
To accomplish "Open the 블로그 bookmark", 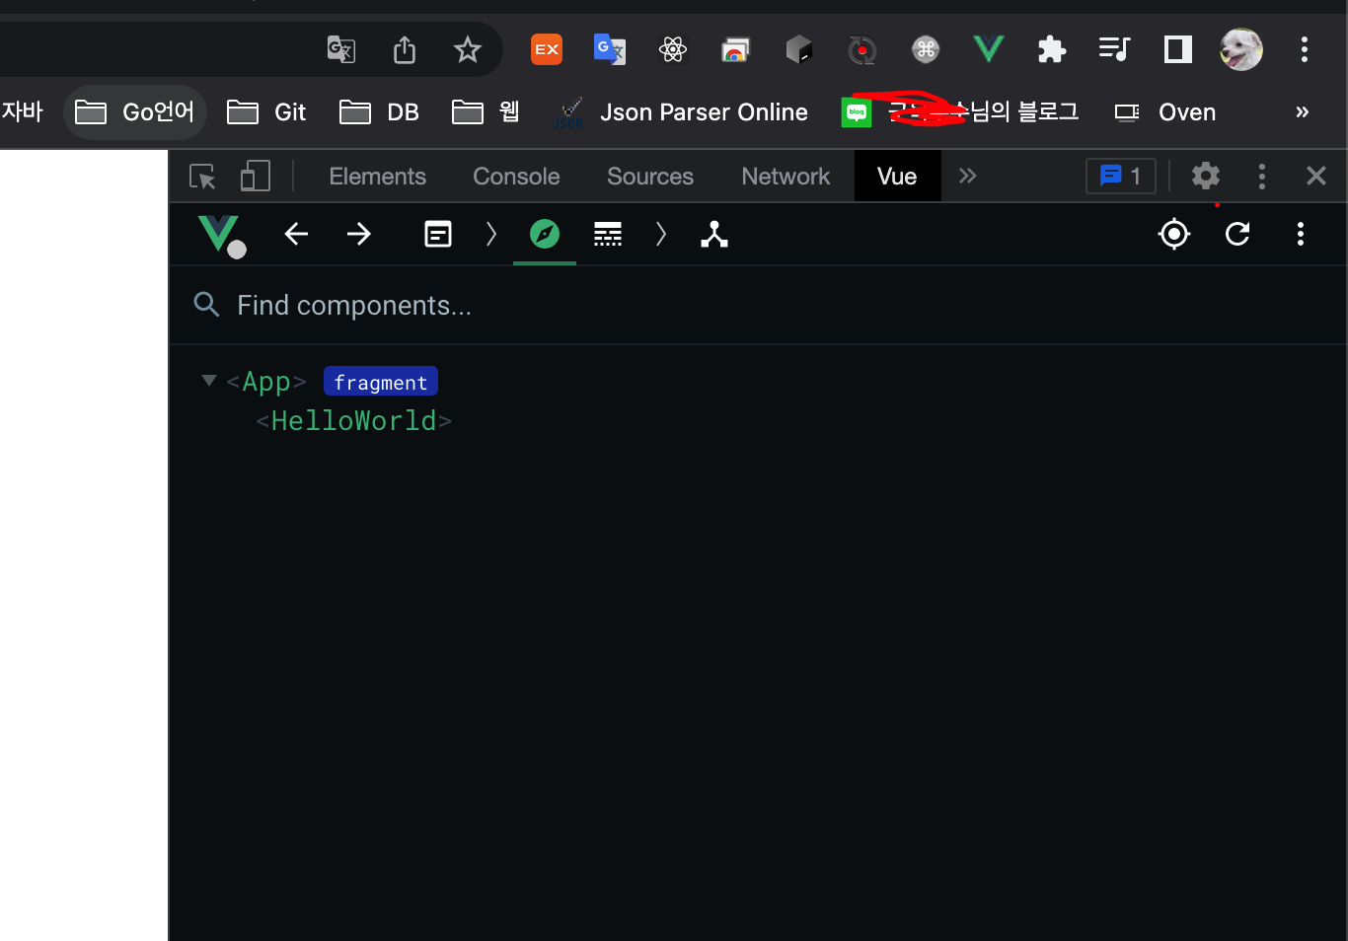I will point(960,112).
